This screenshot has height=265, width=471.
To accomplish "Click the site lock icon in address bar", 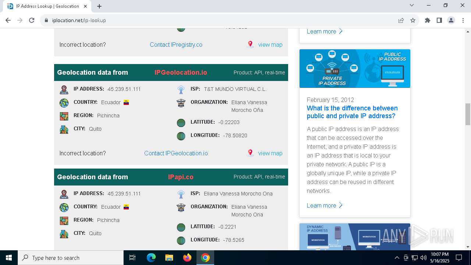I will 46,20.
